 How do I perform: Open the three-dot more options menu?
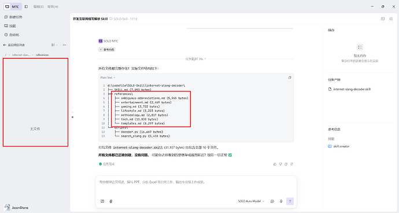pos(64,45)
